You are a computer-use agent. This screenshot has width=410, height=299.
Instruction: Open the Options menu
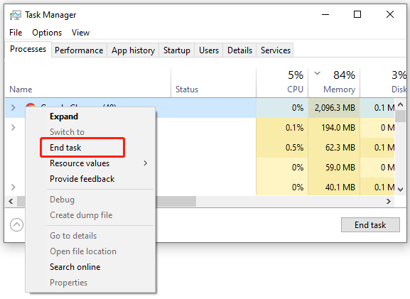(x=47, y=33)
